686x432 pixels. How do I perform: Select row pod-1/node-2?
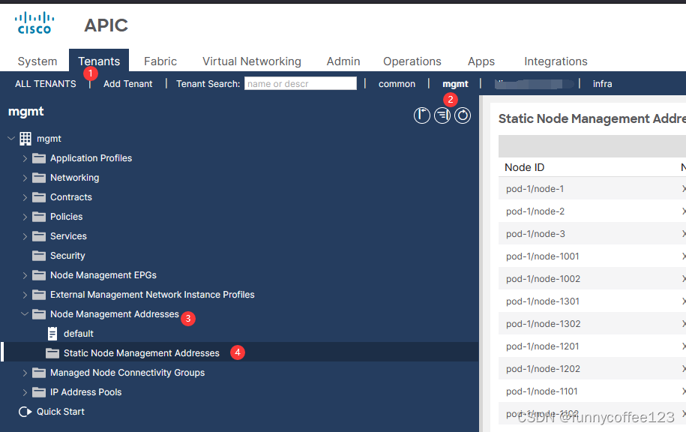point(592,211)
